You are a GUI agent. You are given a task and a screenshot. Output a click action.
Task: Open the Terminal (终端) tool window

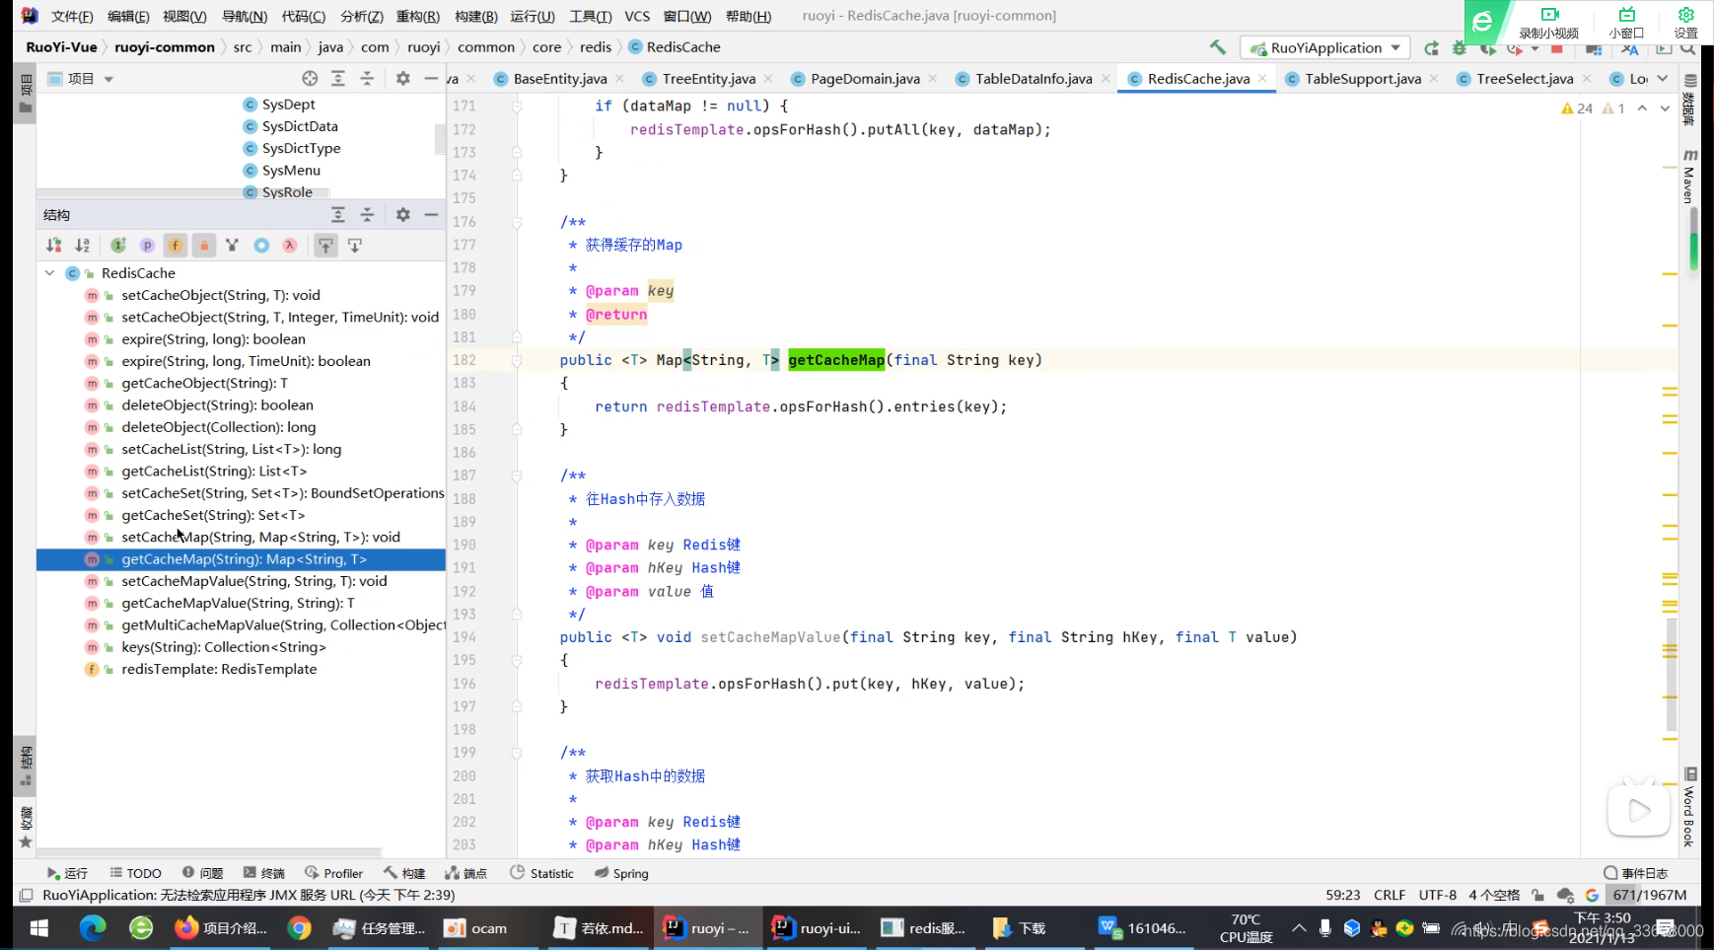click(x=264, y=873)
